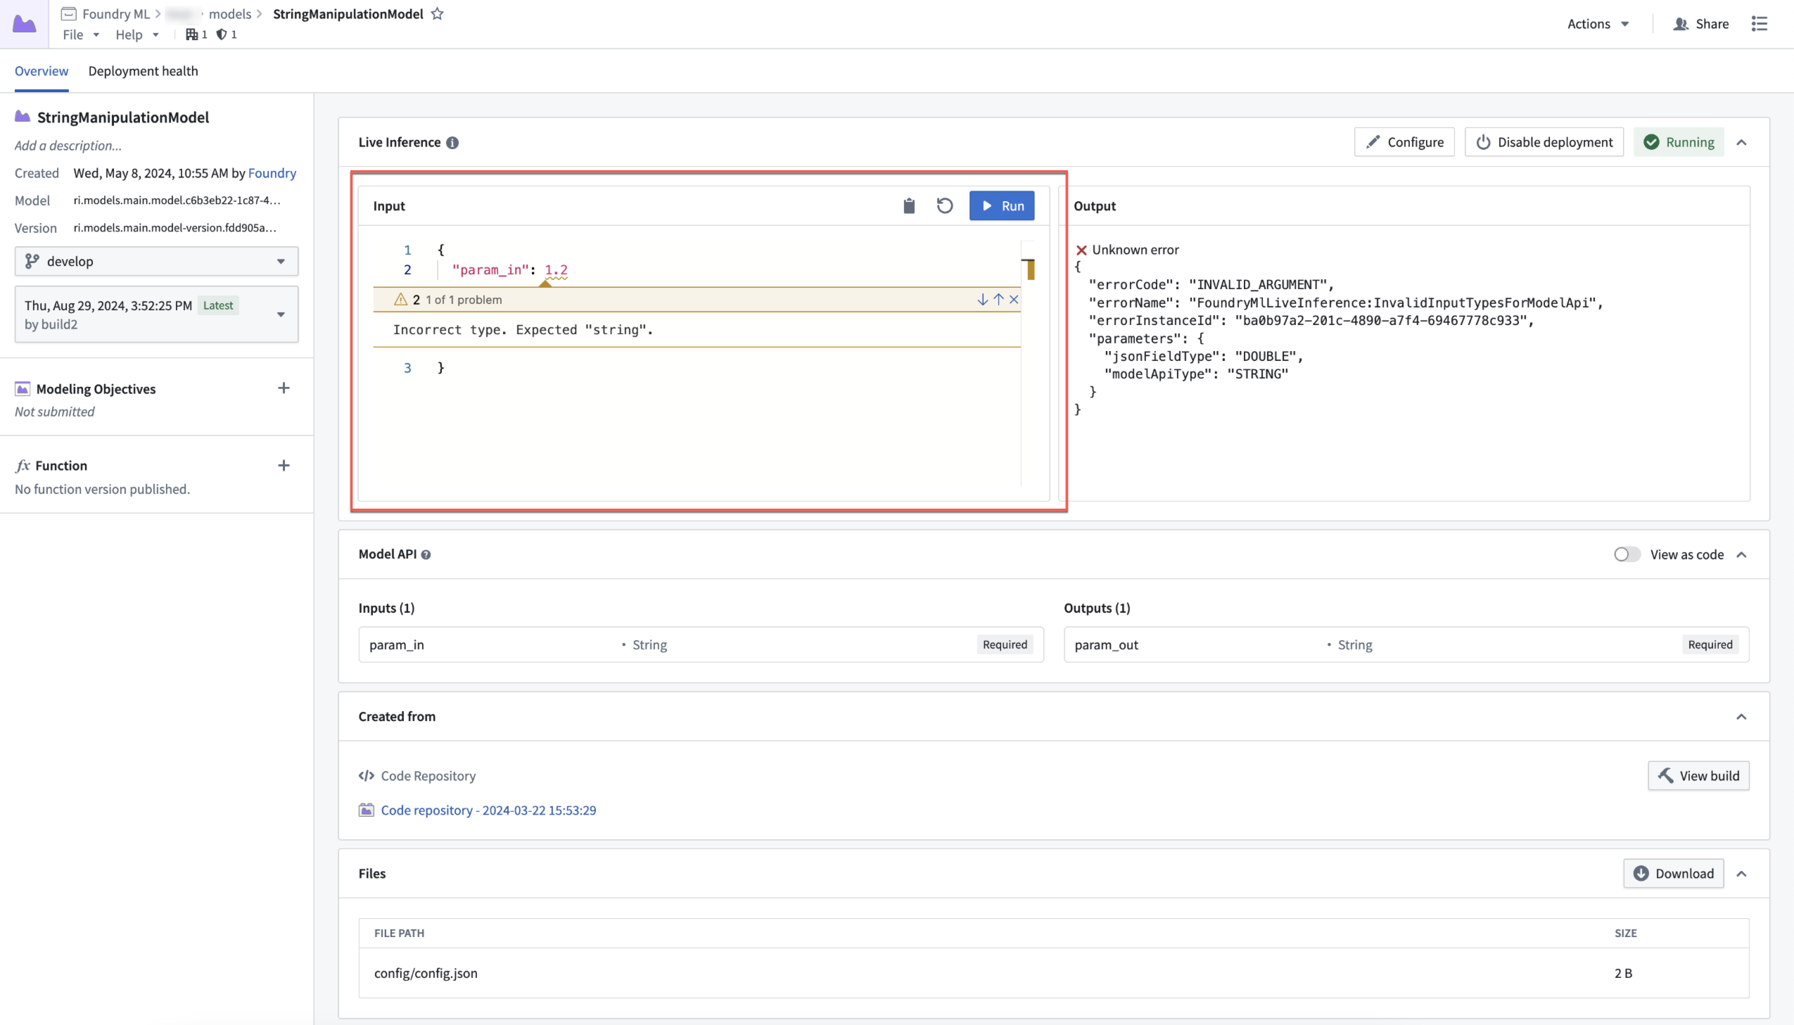Click the version RID value text
The image size is (1794, 1025).
(175, 228)
